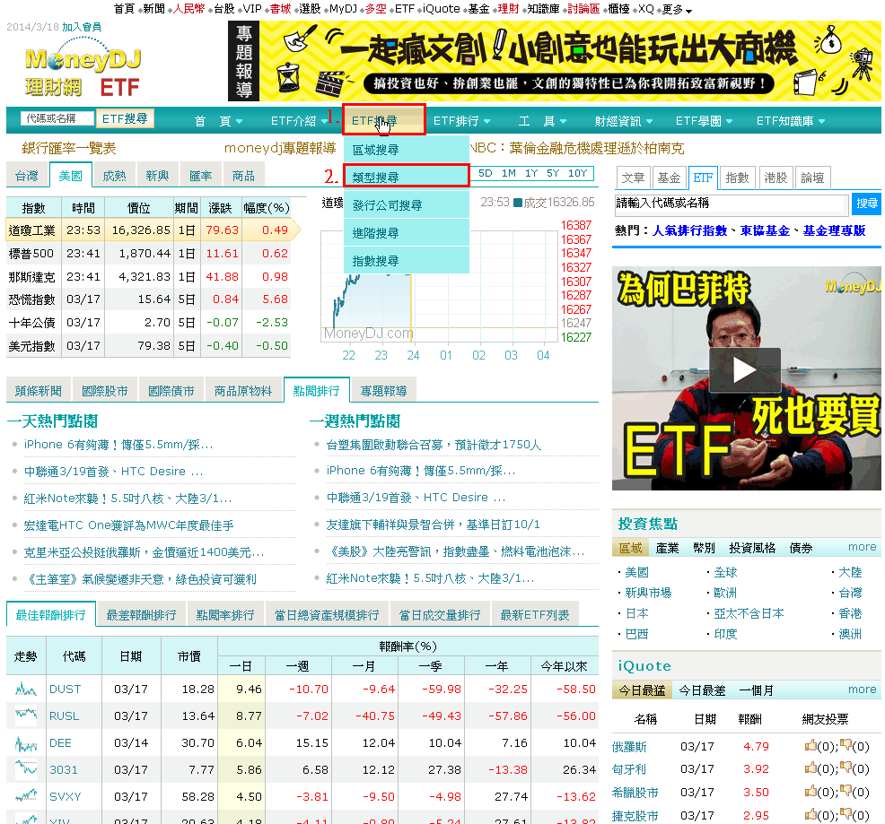Image resolution: width=885 pixels, height=824 pixels.
Task: Expand the 工具 nav menu
Action: [542, 121]
